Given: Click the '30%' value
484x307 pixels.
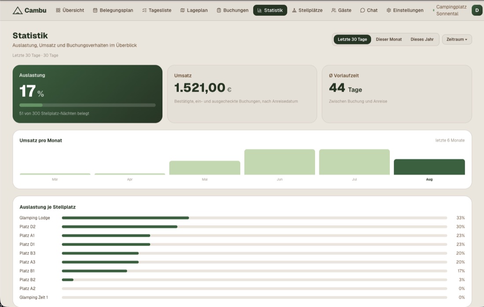Looking at the screenshot, I should tap(460, 227).
